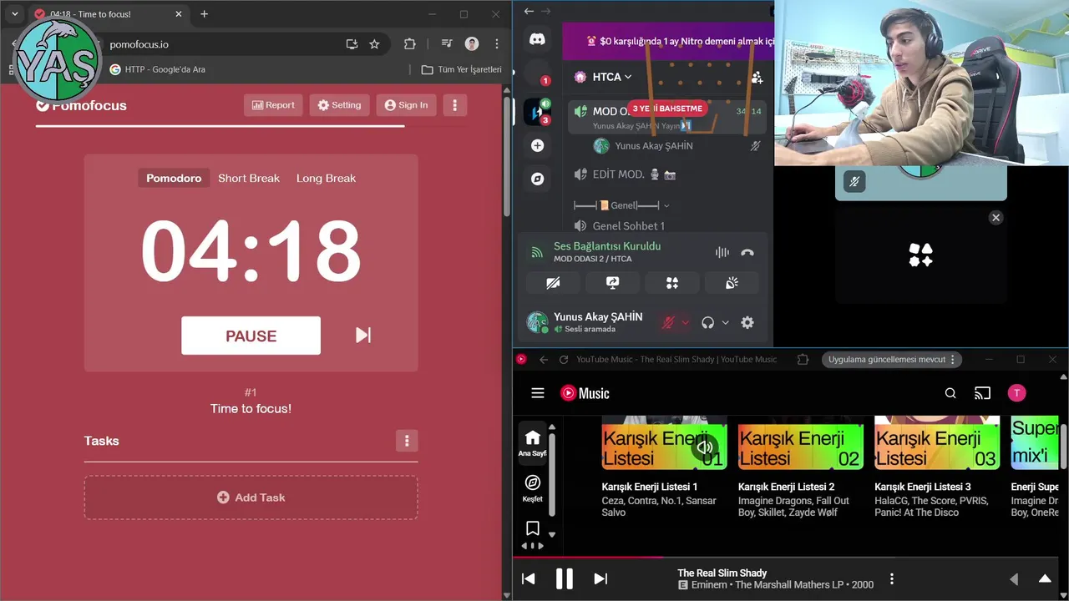
Task: Open Pomofocus Setting dialog
Action: (x=339, y=105)
